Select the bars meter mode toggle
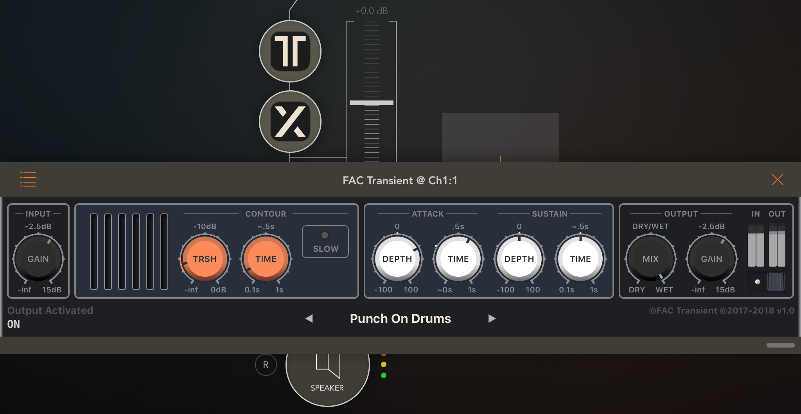801x414 pixels. (776, 281)
